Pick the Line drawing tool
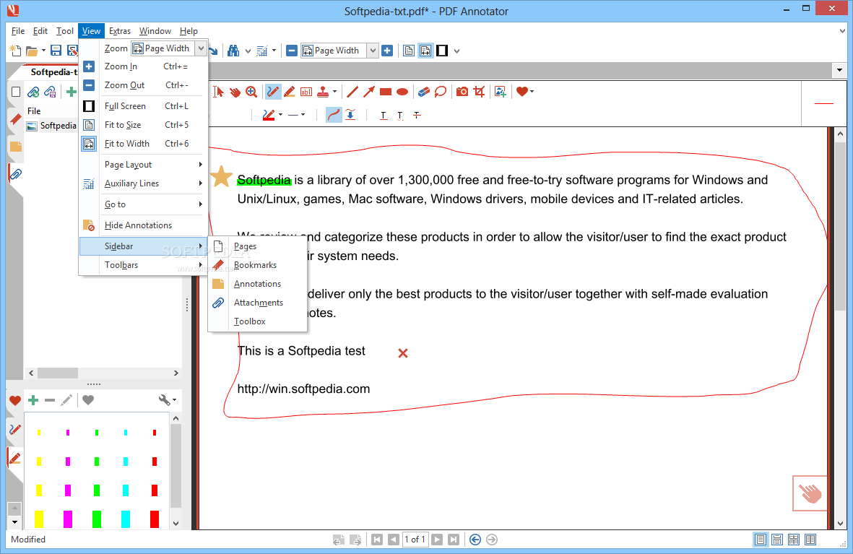 pos(352,92)
